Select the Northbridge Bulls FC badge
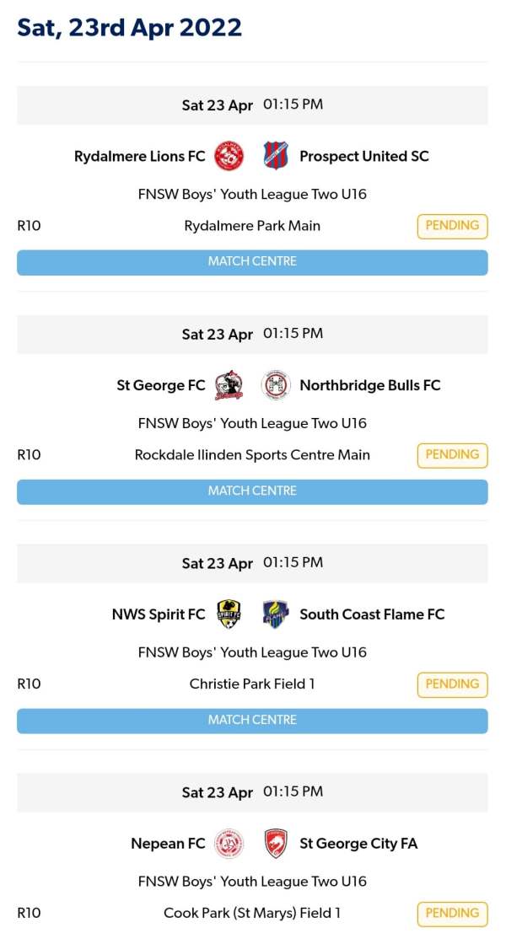Screen dimensions: 506x944 pos(276,385)
